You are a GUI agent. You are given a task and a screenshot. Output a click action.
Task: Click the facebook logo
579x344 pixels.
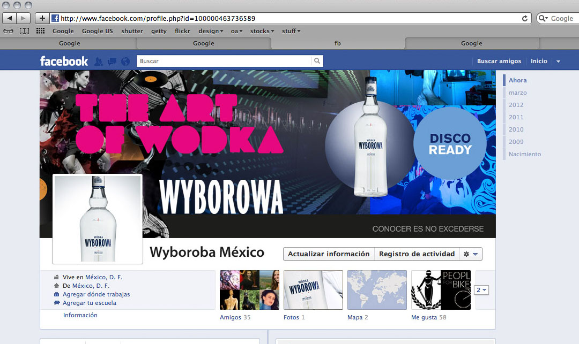pyautogui.click(x=64, y=61)
